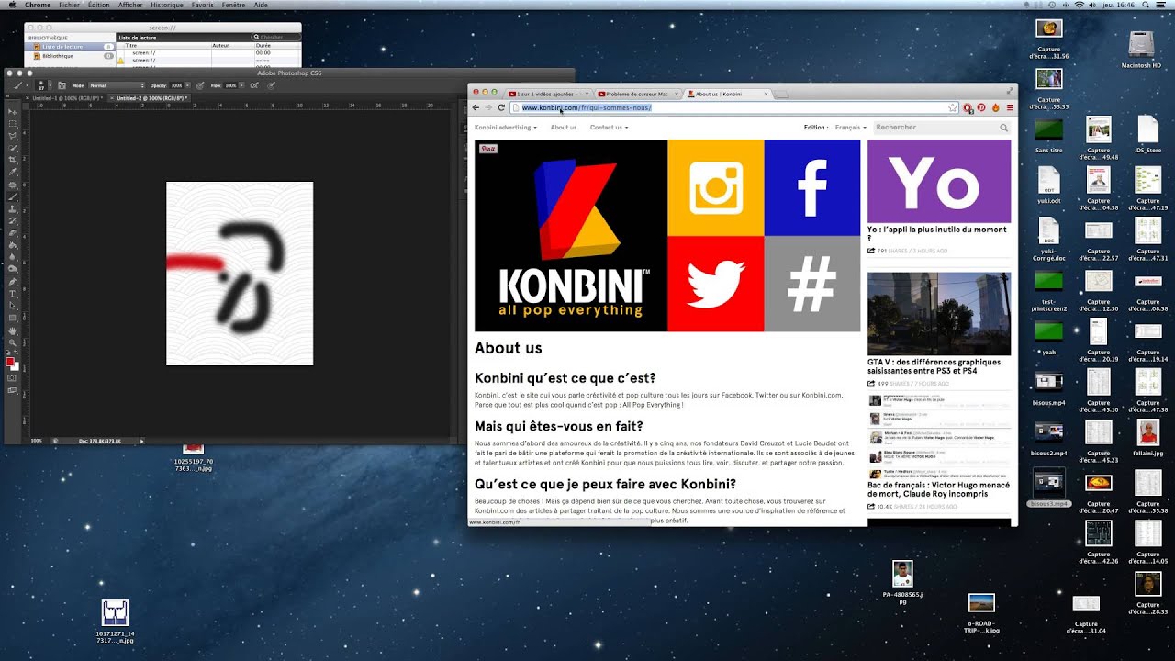Image resolution: width=1175 pixels, height=661 pixels.
Task: Open the brush Mode dropdown set to Normal
Action: [116, 85]
